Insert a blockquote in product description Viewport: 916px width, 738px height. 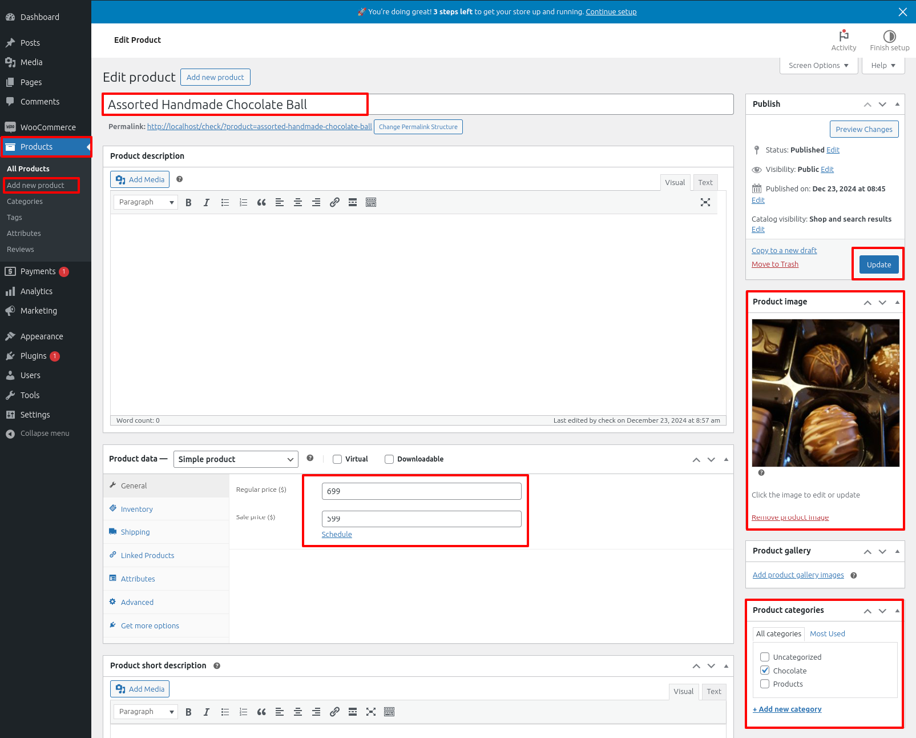pyautogui.click(x=261, y=202)
